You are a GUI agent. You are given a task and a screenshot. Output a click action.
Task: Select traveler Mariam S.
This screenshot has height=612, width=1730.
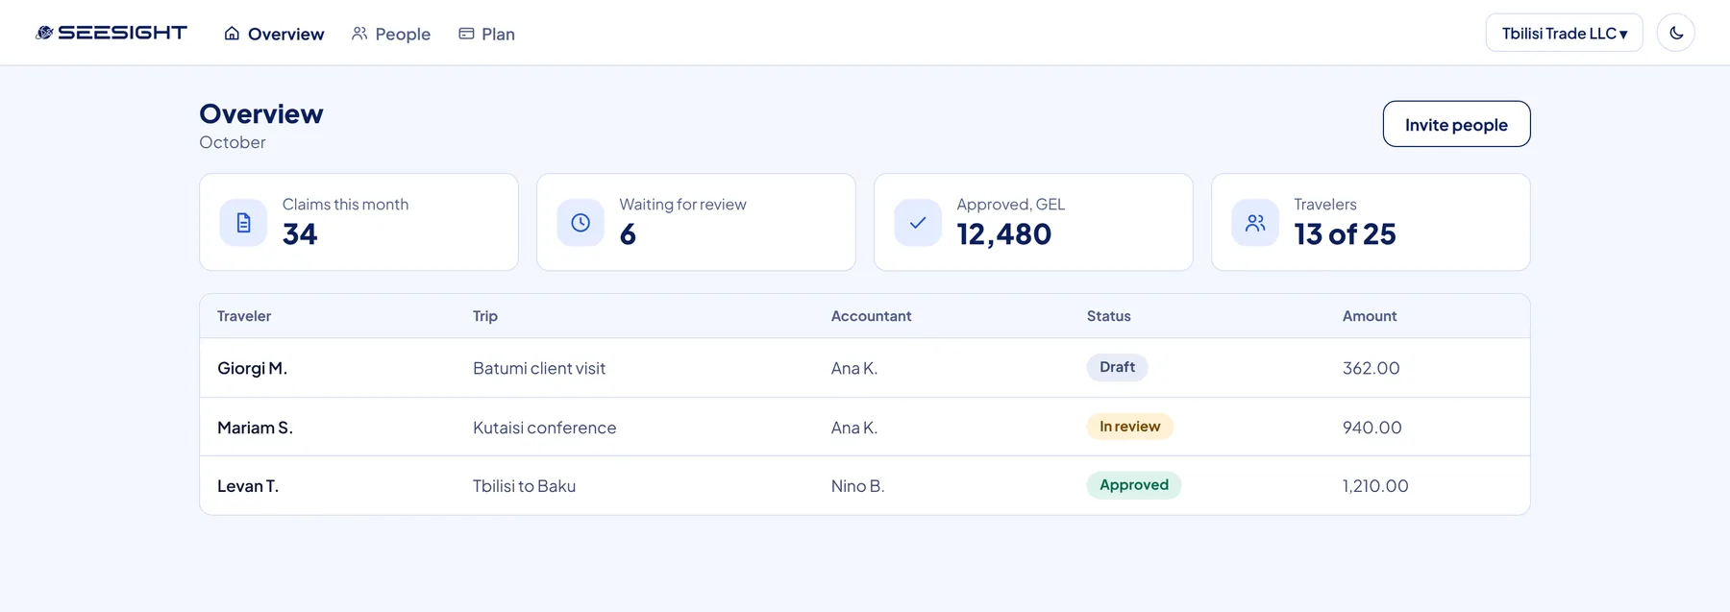(x=255, y=428)
